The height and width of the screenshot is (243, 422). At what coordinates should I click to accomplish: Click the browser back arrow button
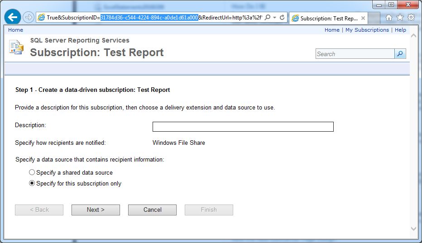(12, 17)
